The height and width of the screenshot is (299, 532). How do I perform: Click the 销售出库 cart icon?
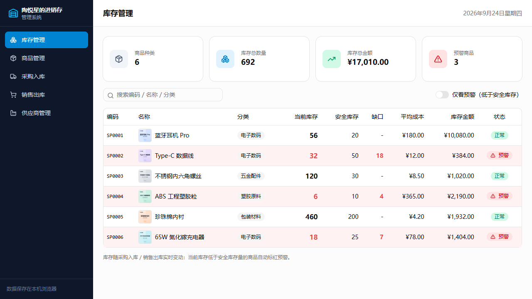(x=13, y=95)
